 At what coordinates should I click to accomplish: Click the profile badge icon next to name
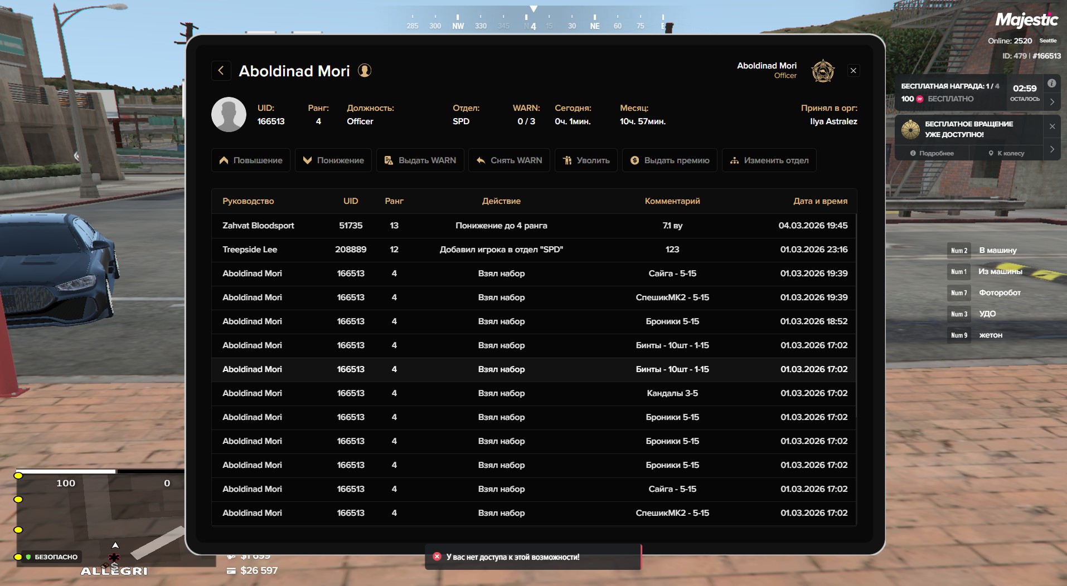click(365, 71)
